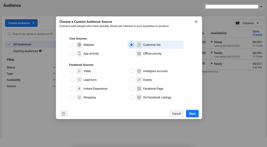Image resolution: width=267 pixels, height=147 pixels.
Task: Click the App activity phone icon
Action: pyautogui.click(x=79, y=54)
